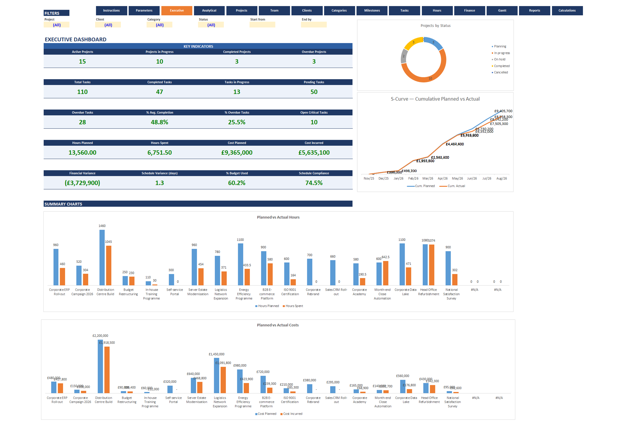Select the Executive tab
Viewport: 624px width, 429px height.
(177, 11)
